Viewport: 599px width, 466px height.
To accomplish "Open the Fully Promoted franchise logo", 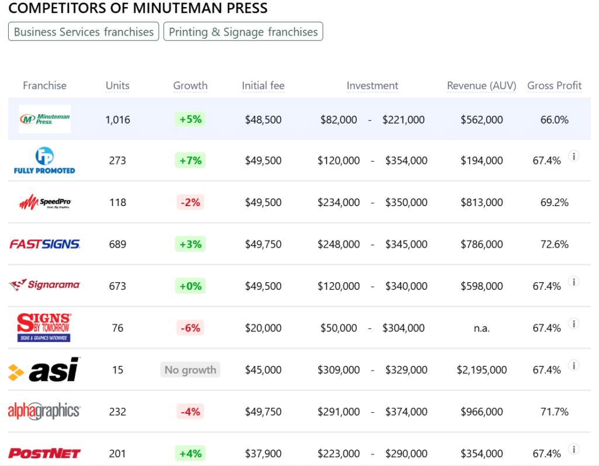I will 44,160.
